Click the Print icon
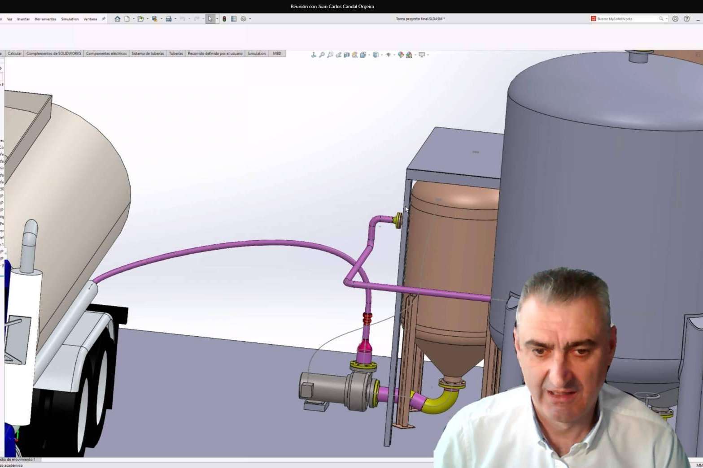The image size is (703, 468). coord(169,19)
